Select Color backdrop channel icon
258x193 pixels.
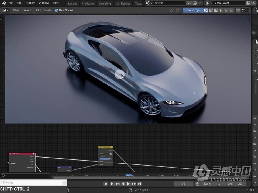point(211,10)
